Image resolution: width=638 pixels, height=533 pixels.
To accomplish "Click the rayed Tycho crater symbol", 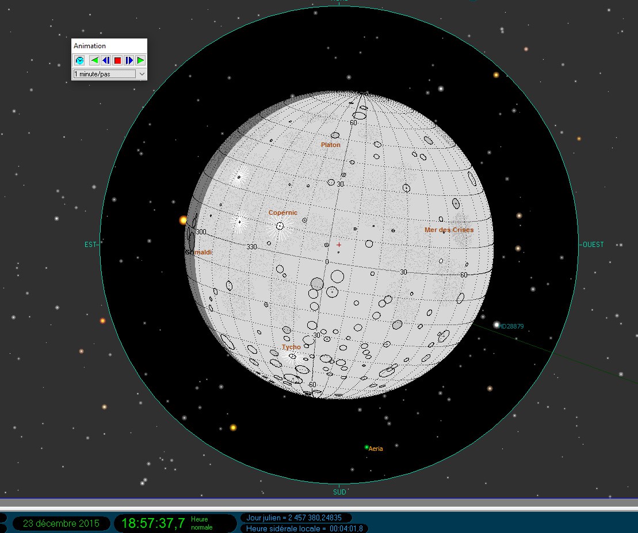I will [292, 357].
